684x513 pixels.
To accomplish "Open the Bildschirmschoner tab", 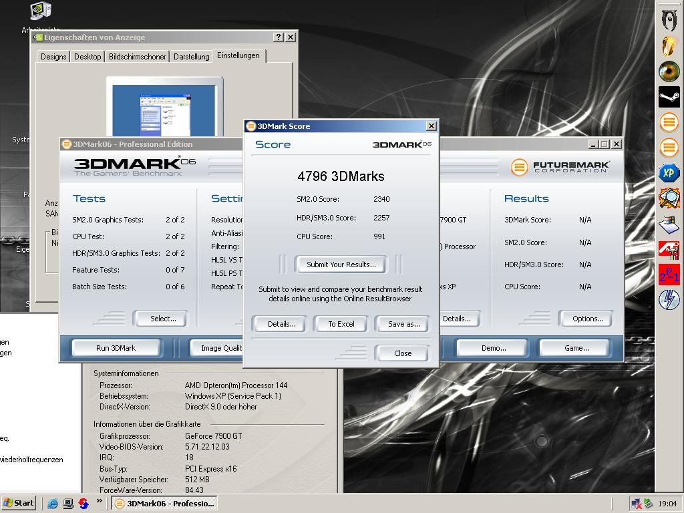I will [137, 57].
